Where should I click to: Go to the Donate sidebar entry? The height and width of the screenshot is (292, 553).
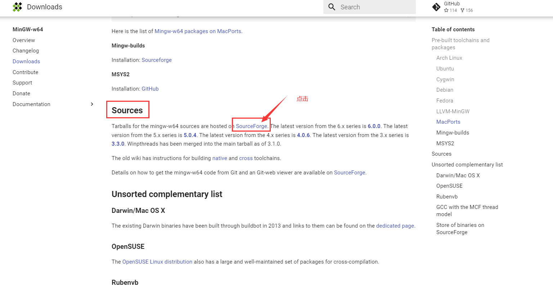[x=21, y=93]
